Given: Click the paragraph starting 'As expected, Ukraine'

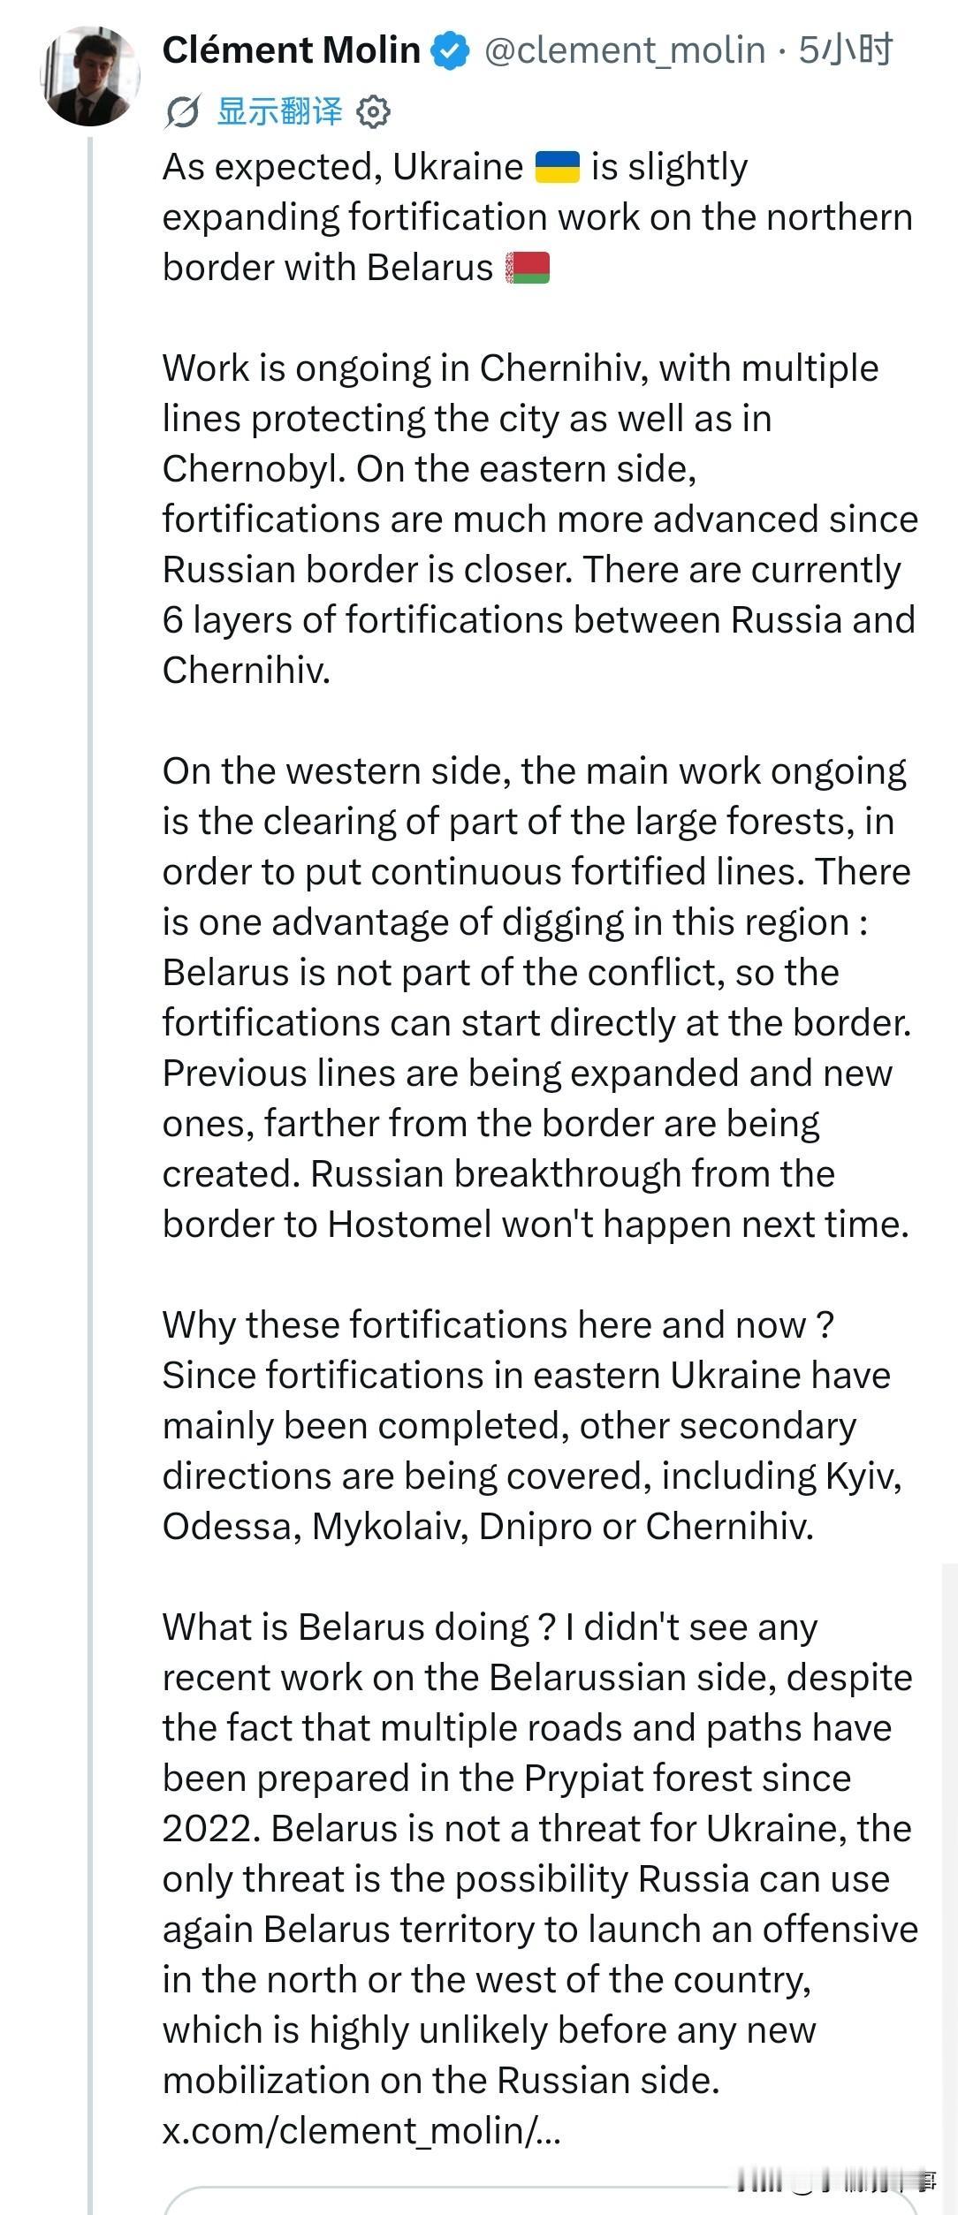Looking at the screenshot, I should pyautogui.click(x=537, y=217).
